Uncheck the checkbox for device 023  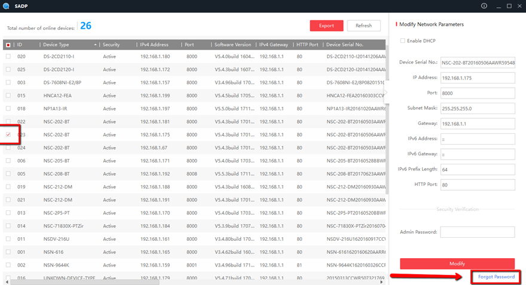(x=8, y=134)
